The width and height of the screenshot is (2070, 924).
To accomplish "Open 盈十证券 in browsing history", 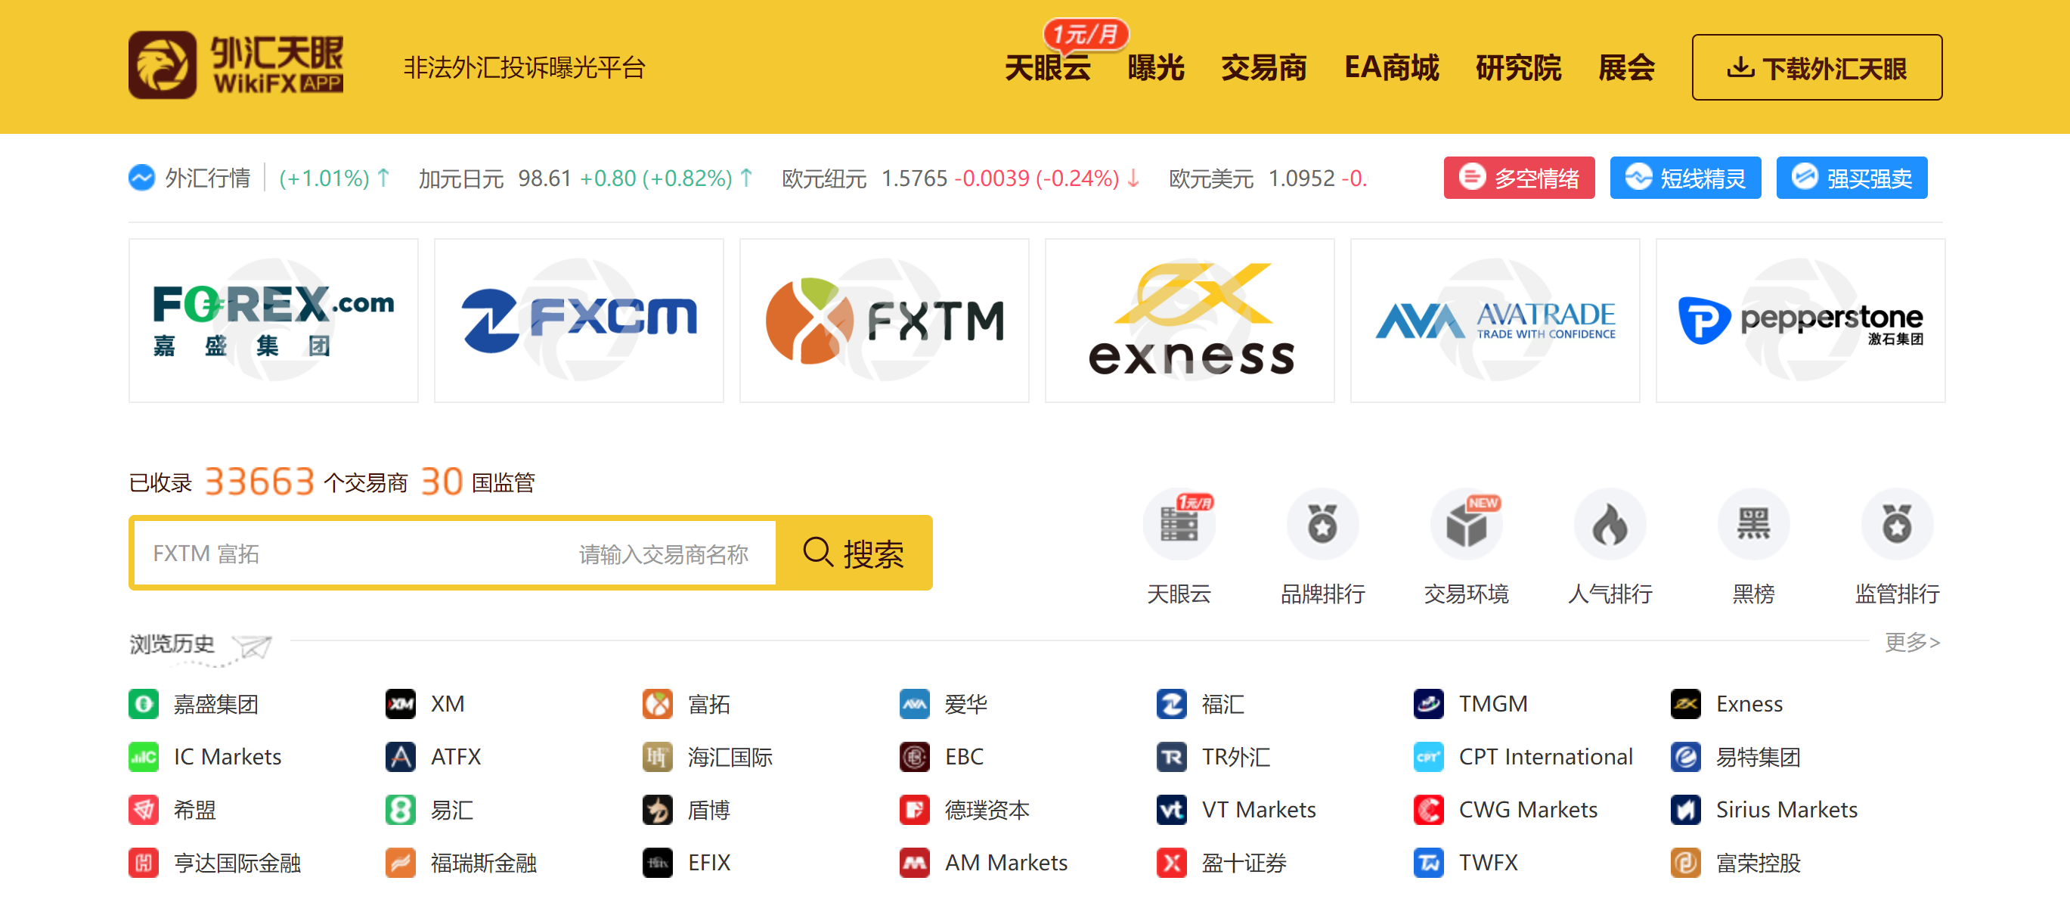I will tap(1222, 863).
